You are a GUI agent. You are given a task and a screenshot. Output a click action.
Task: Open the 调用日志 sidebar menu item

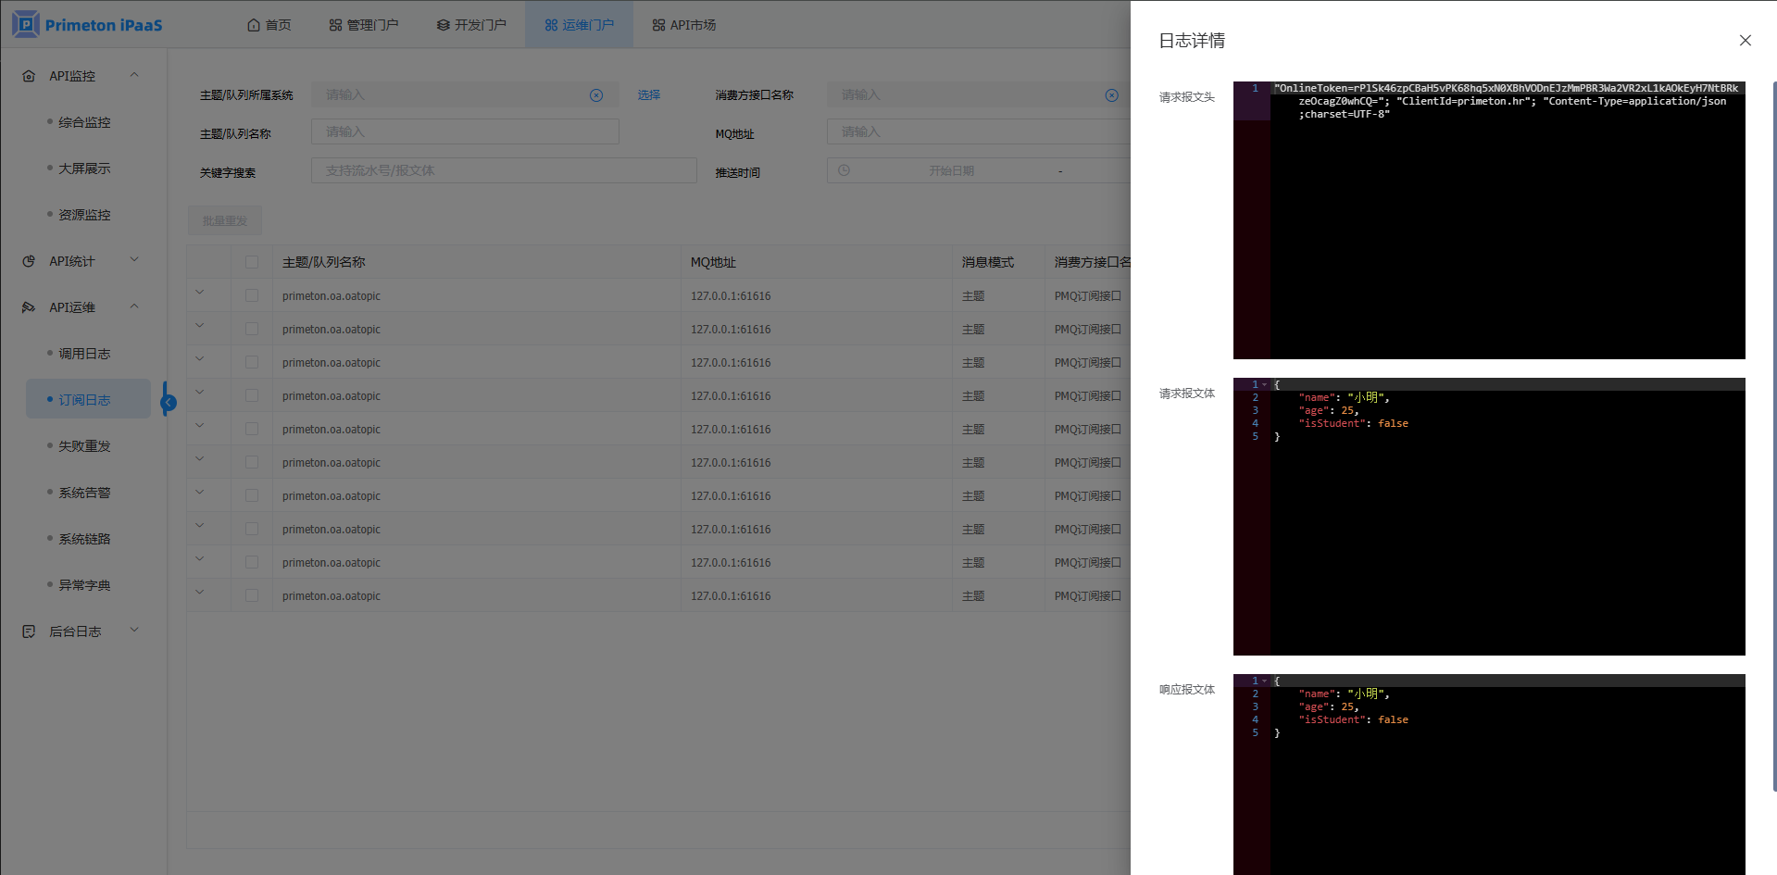(x=84, y=354)
